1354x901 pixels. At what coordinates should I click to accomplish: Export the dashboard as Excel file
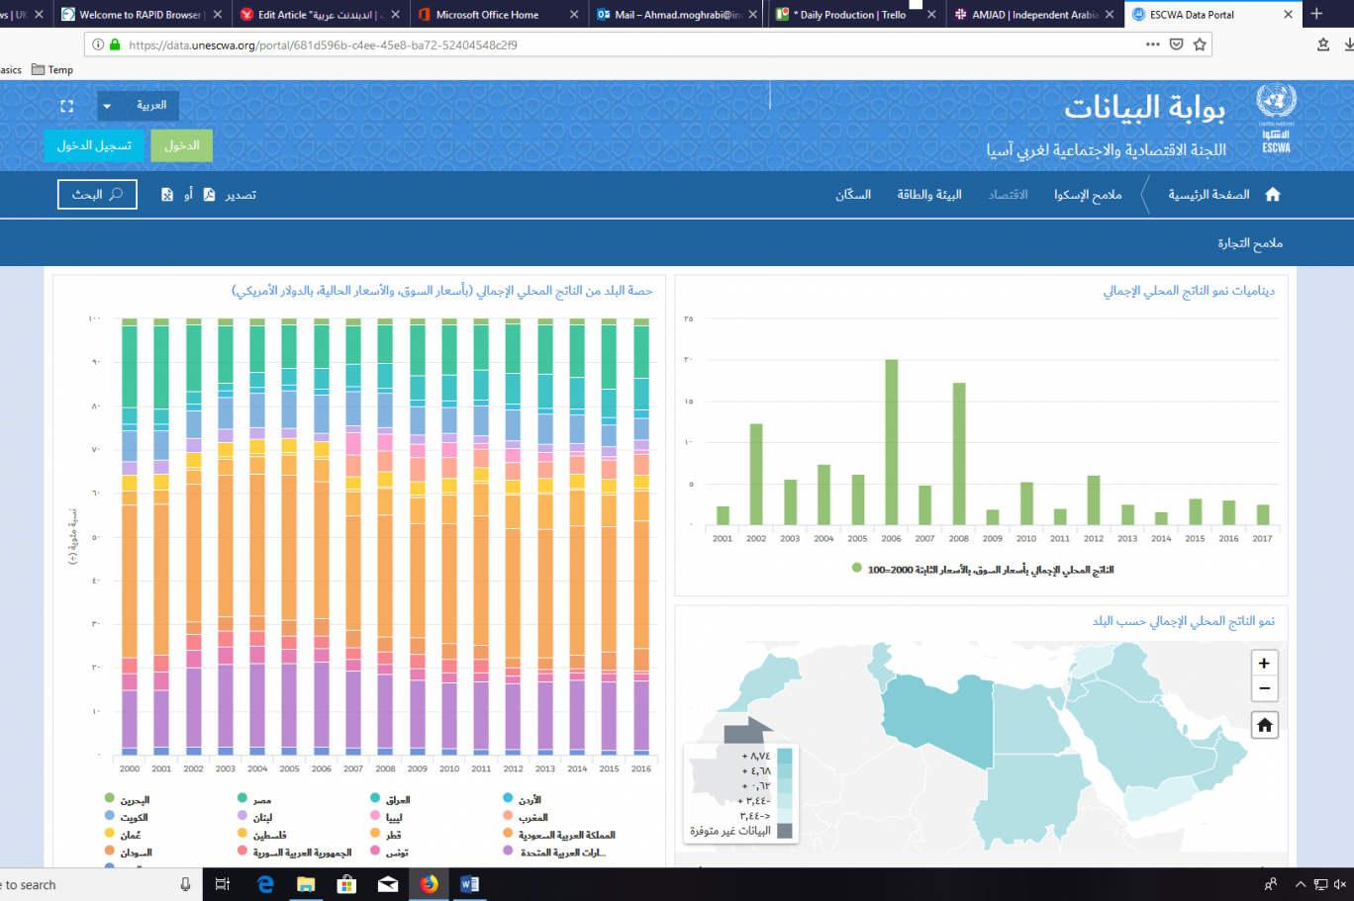tap(167, 195)
